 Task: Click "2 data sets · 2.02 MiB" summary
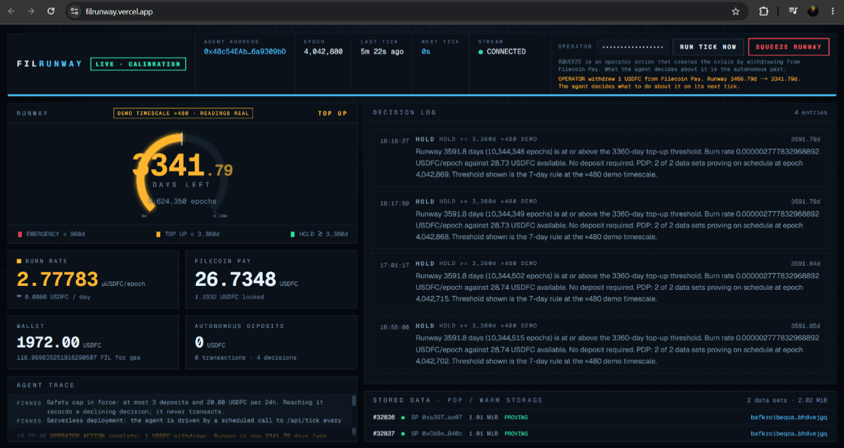pos(787,401)
